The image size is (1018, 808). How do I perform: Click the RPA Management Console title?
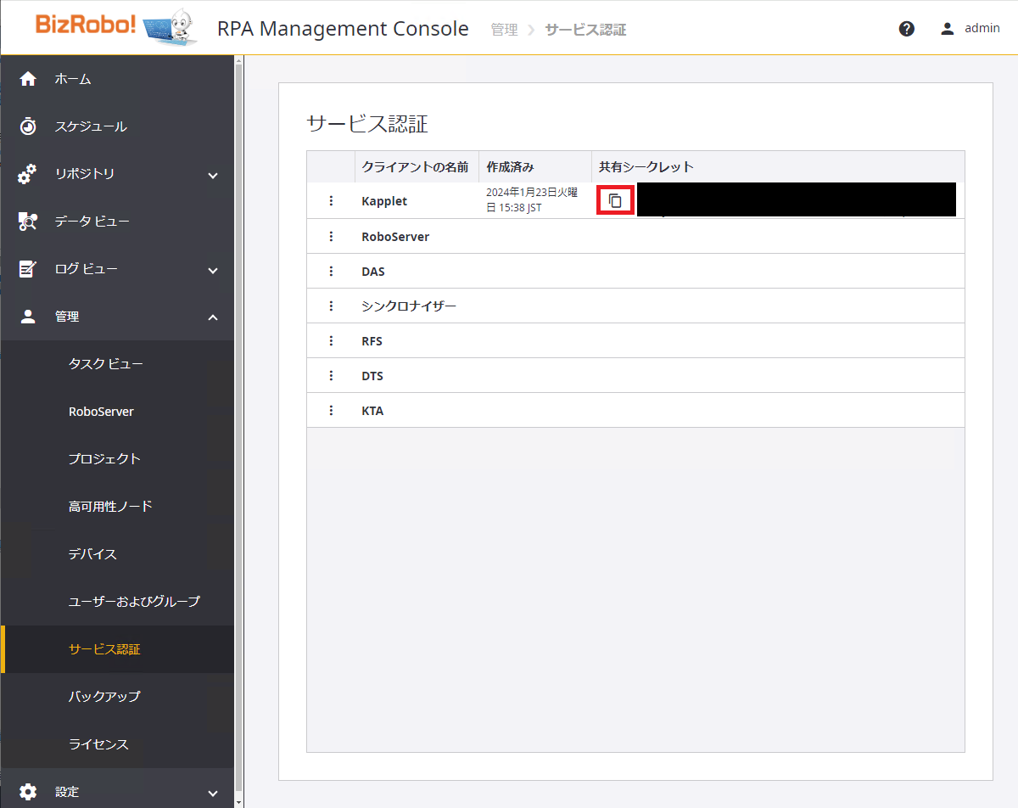pyautogui.click(x=343, y=28)
